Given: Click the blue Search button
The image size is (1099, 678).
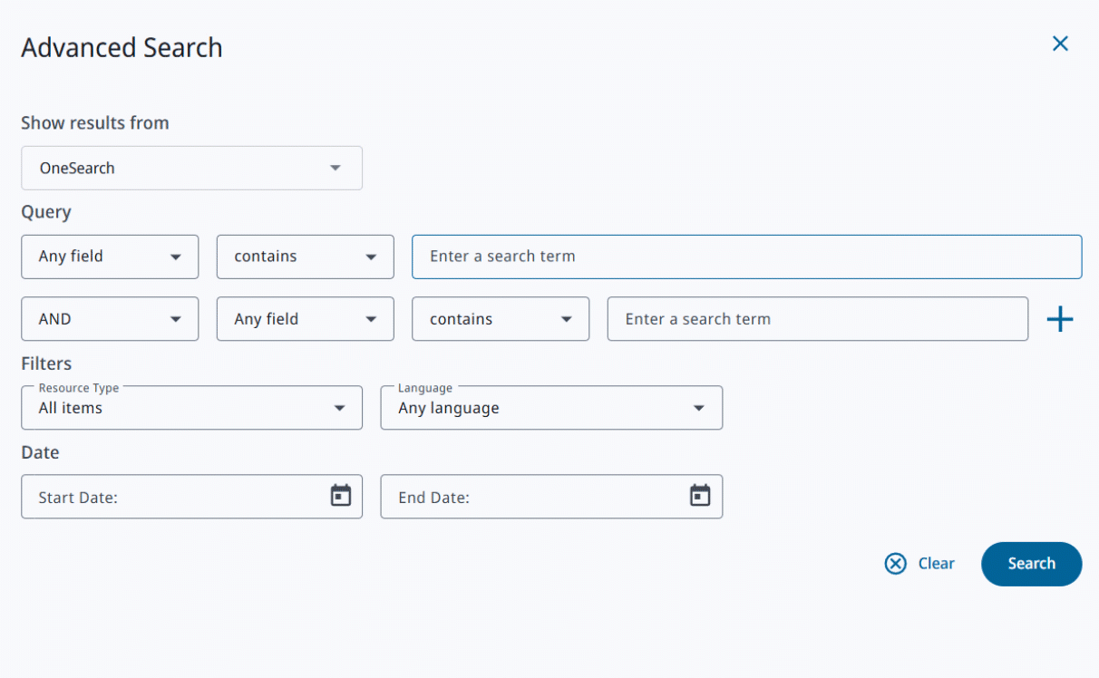Looking at the screenshot, I should 1031,564.
